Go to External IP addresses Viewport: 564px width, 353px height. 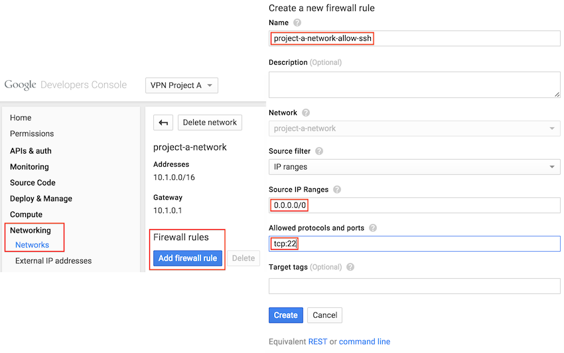pos(54,261)
